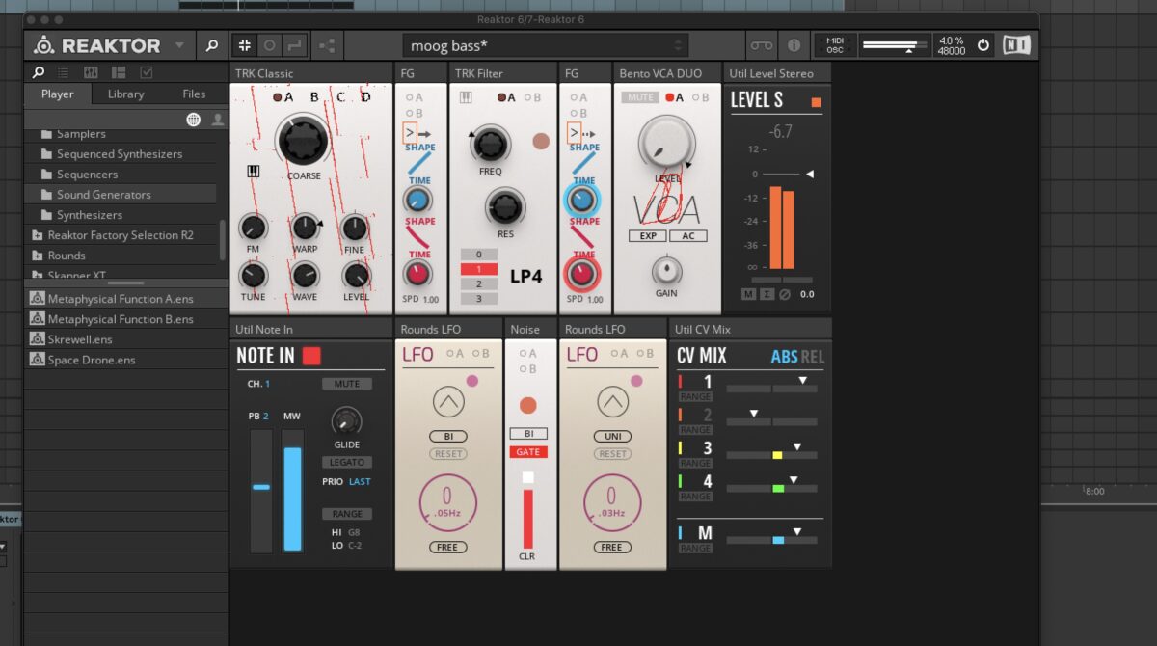Select the globe factory content icon

click(x=194, y=119)
